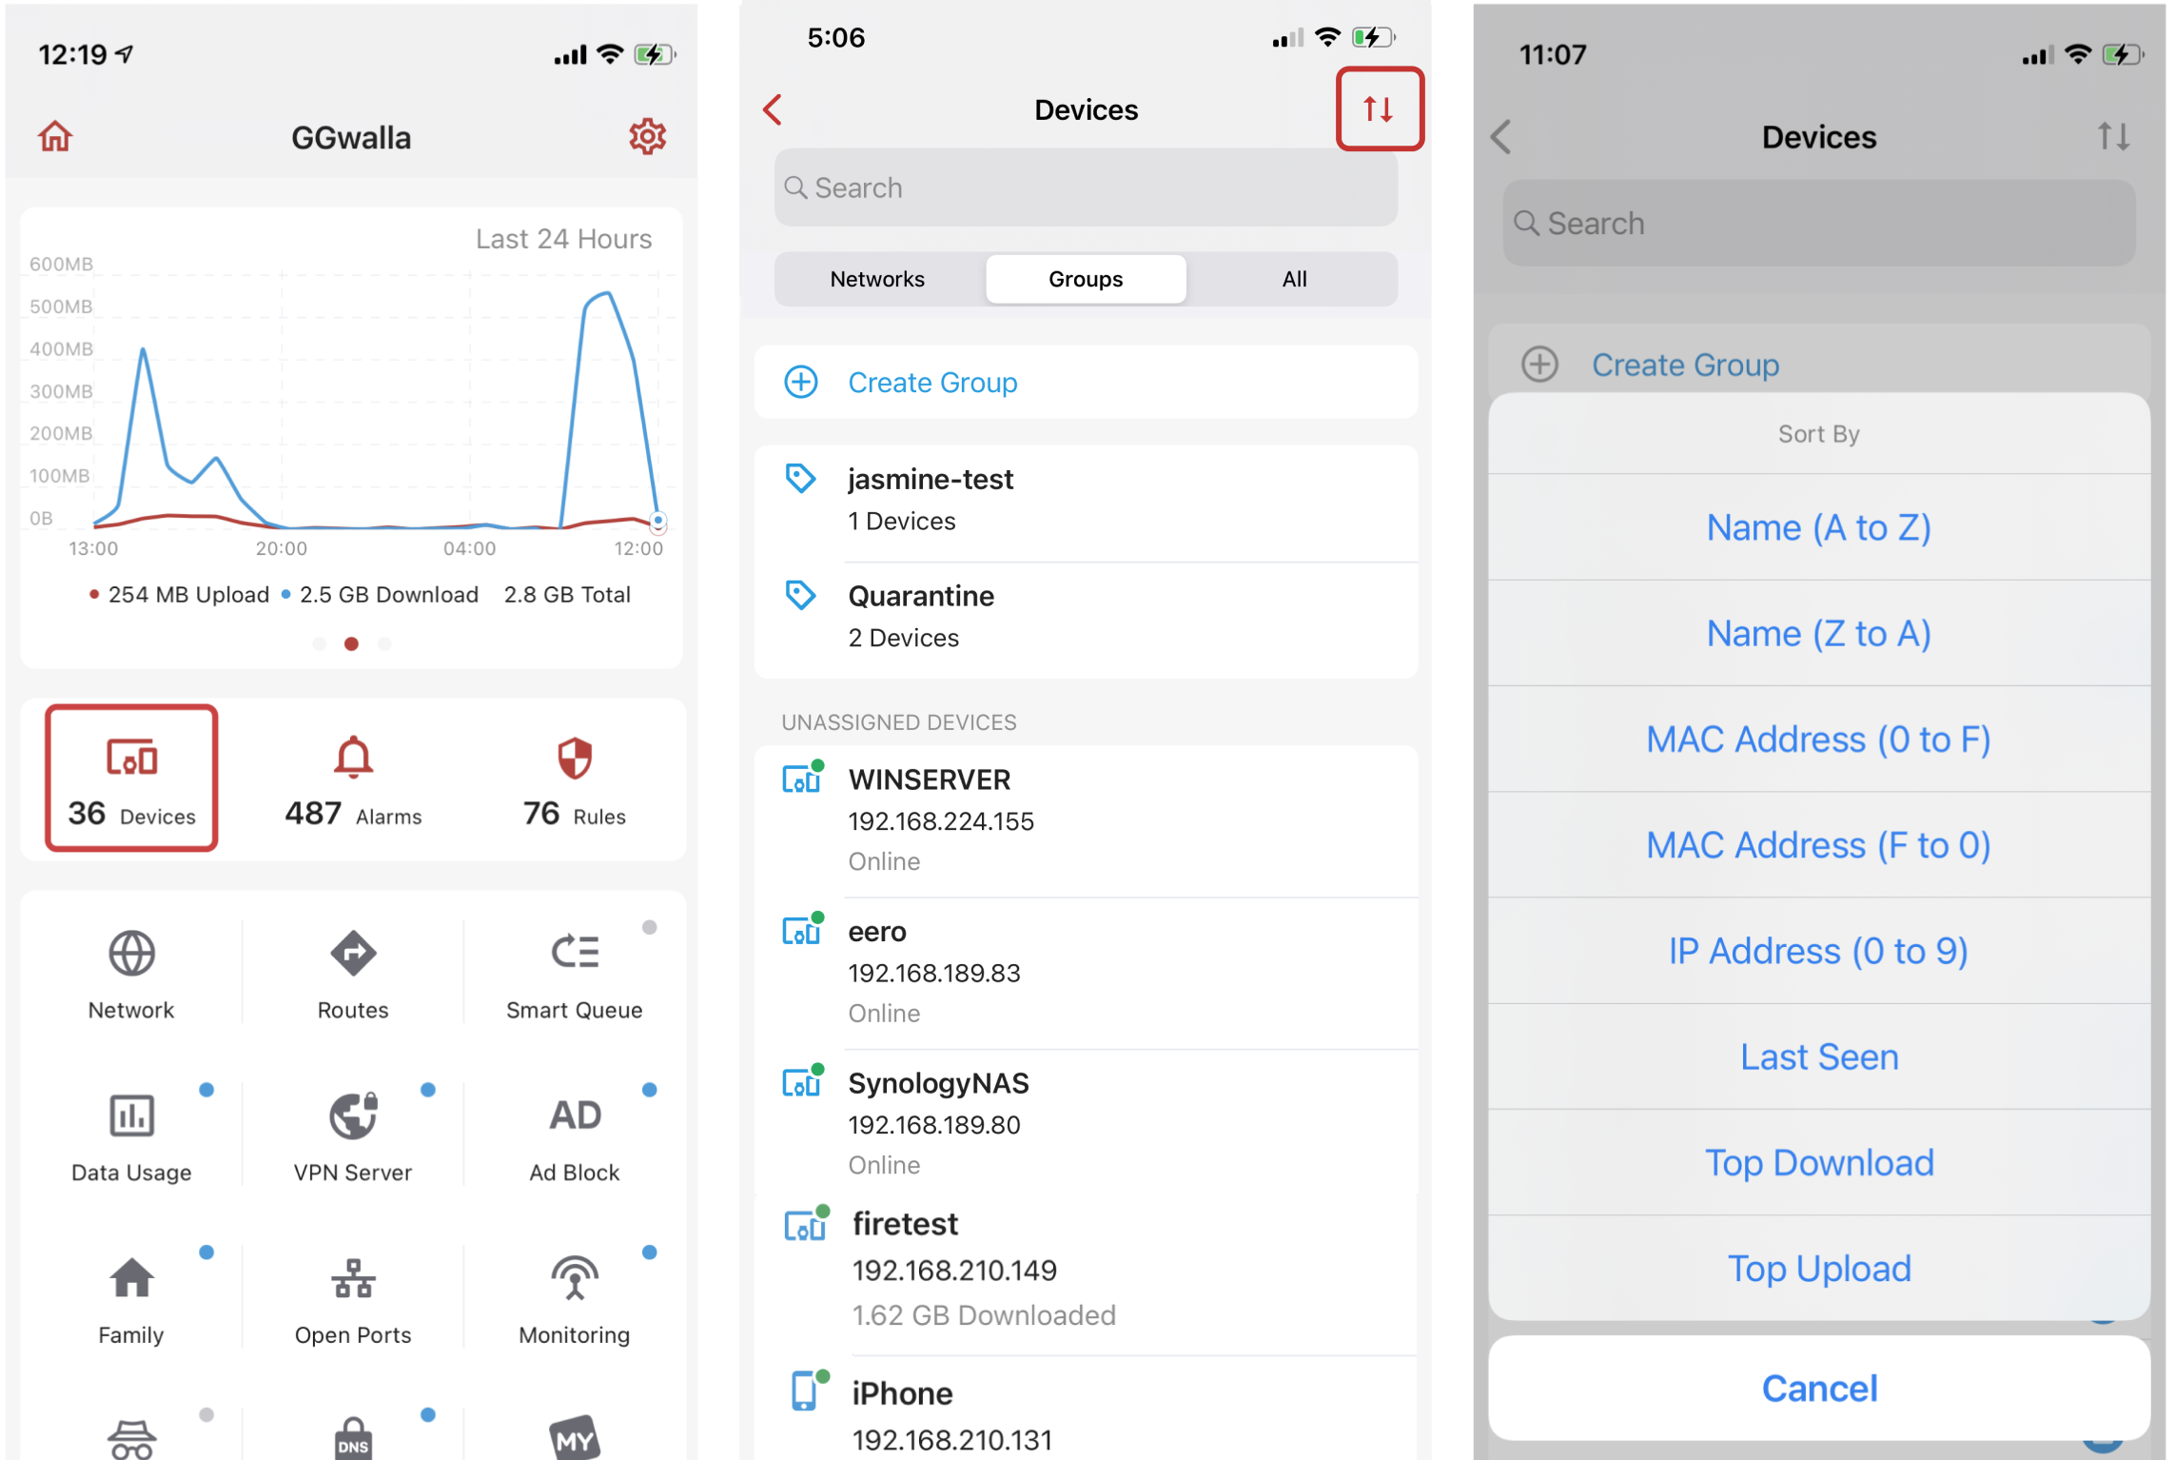Sort by Last Seen

[1818, 1056]
